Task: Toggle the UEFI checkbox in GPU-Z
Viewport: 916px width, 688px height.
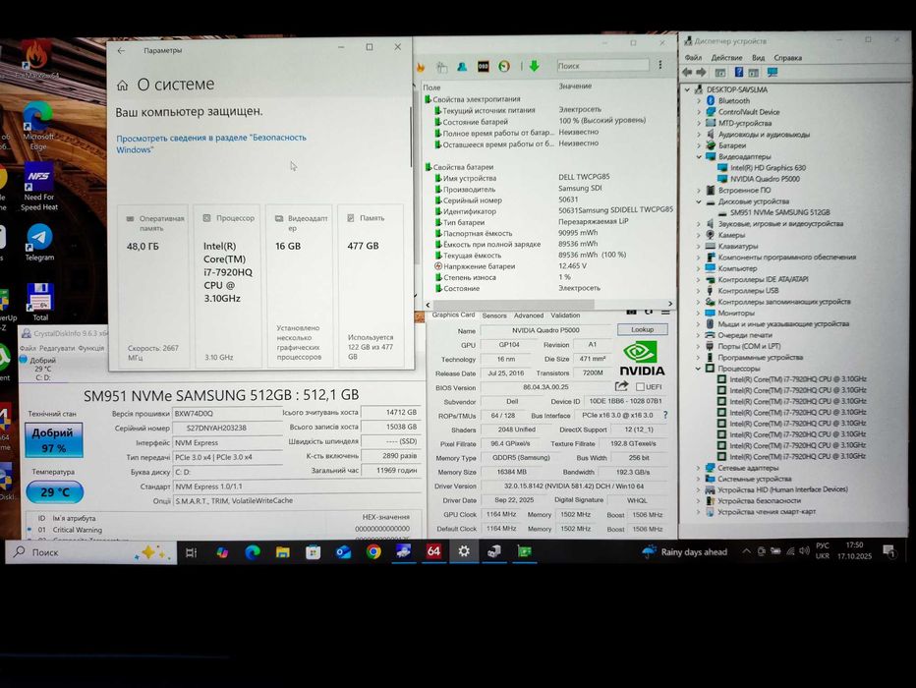Action: pyautogui.click(x=640, y=386)
